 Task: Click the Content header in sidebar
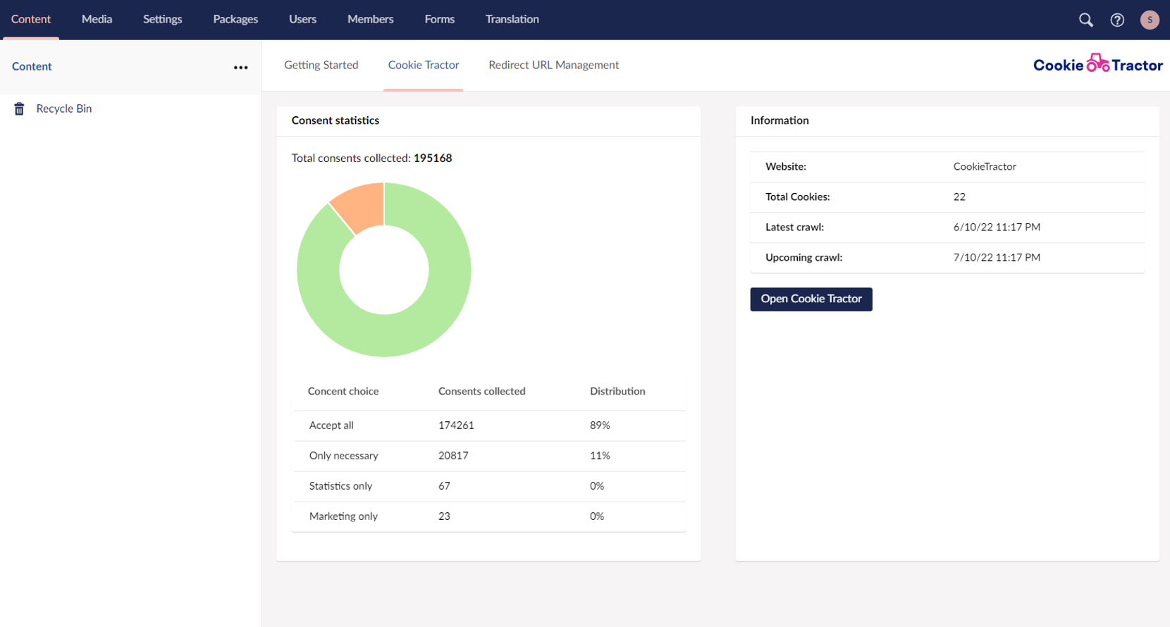coord(32,66)
